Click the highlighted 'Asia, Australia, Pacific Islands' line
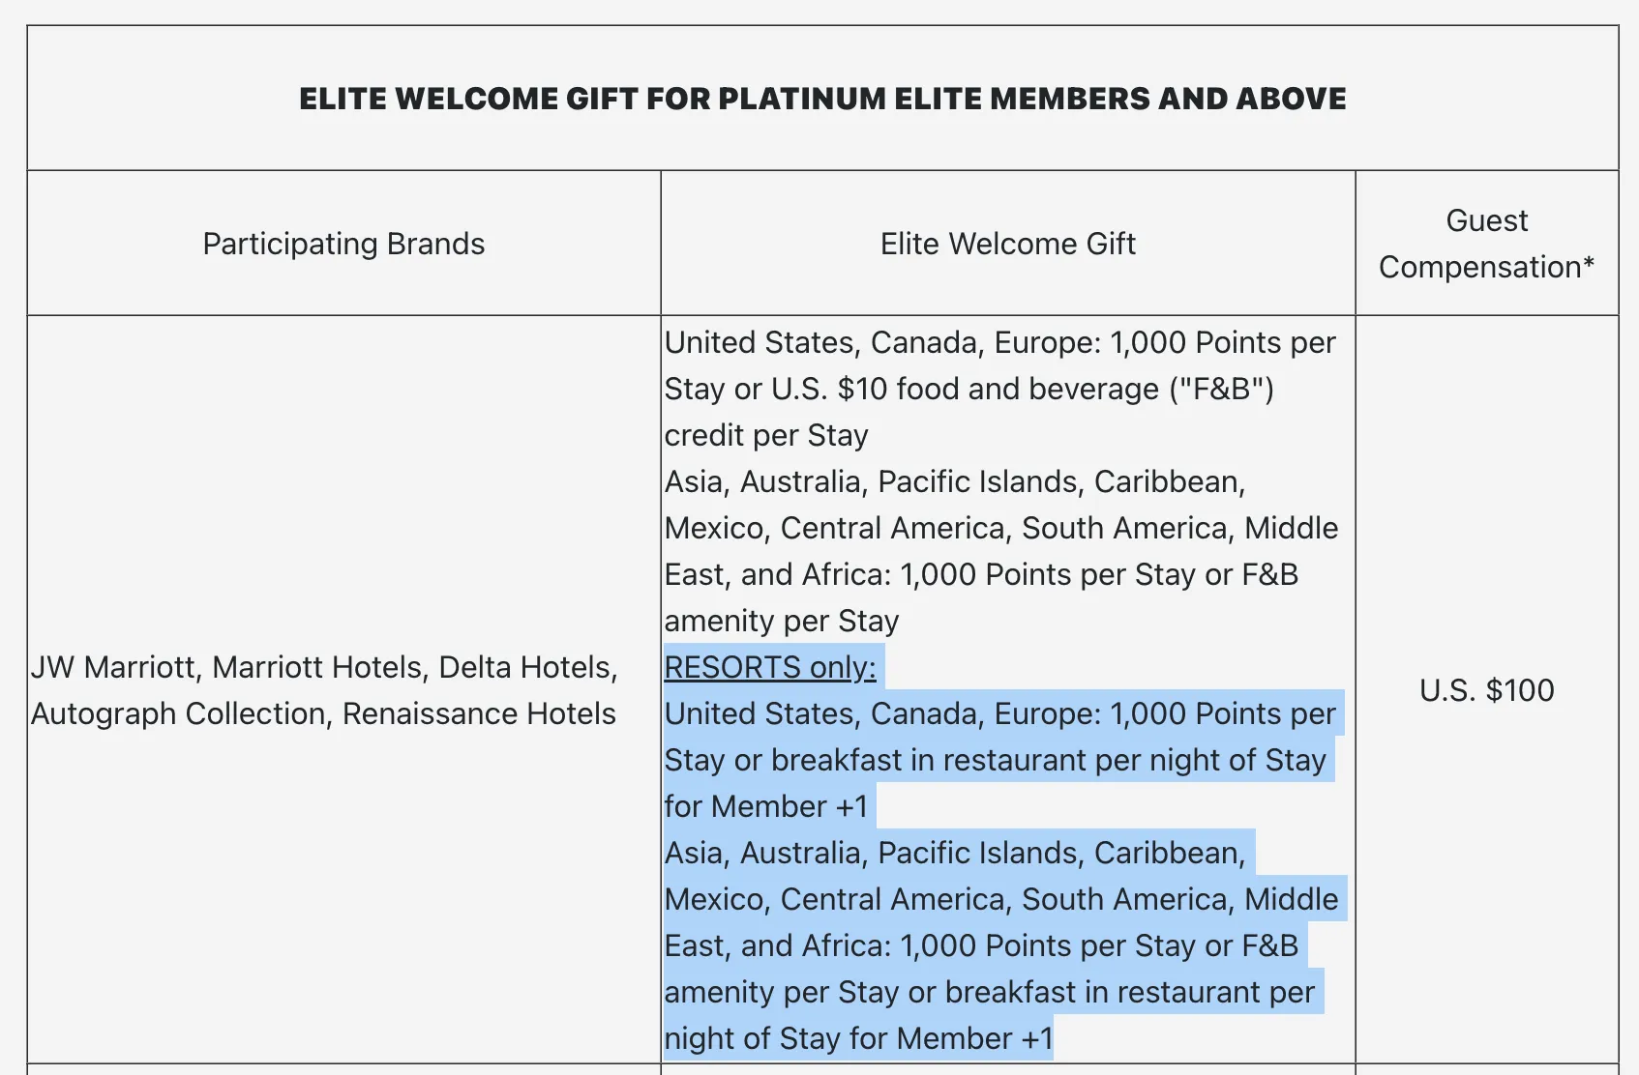This screenshot has width=1639, height=1075. point(955,853)
